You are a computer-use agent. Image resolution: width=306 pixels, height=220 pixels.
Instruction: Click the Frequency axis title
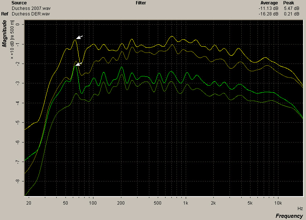pos(289,216)
